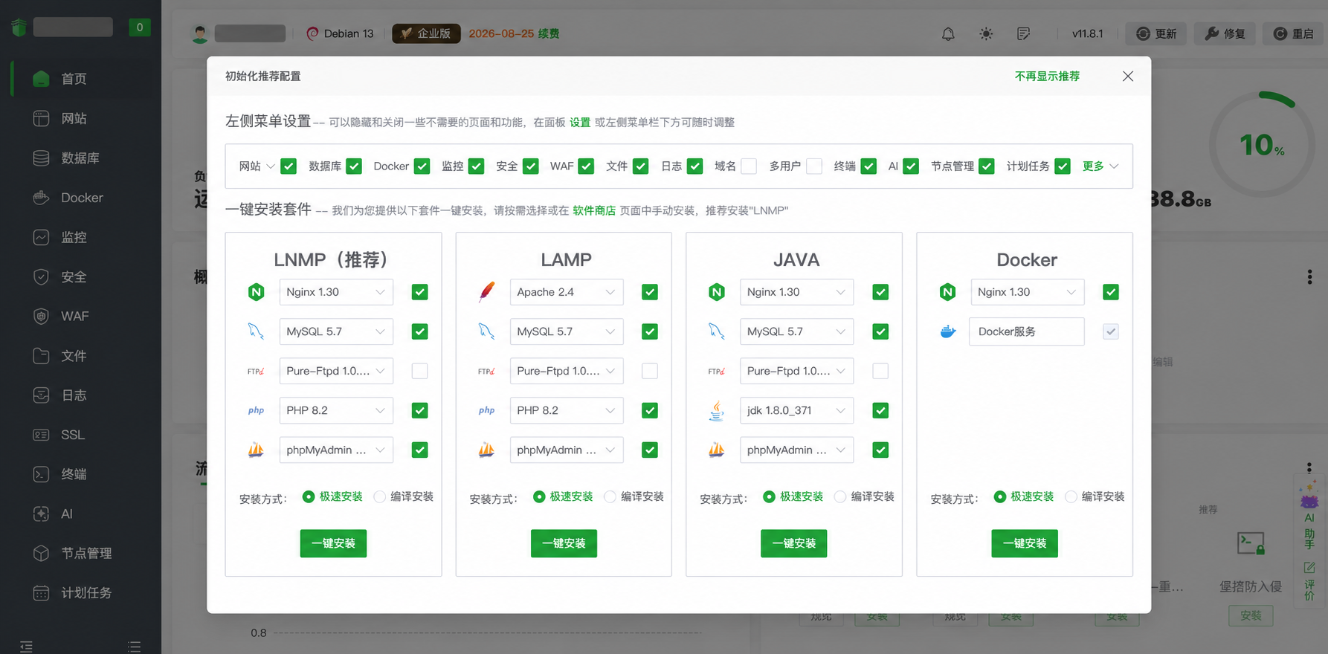This screenshot has height=654, width=1328.
Task: Open the 首页 home sidebar icon
Action: pyautogui.click(x=41, y=79)
